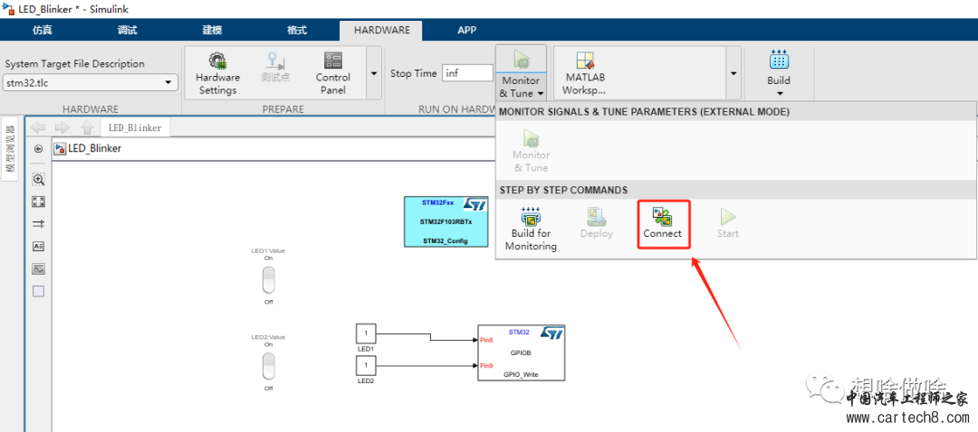Image resolution: width=978 pixels, height=432 pixels.
Task: Click hide/show explorer bar circular icon
Action: 38,149
